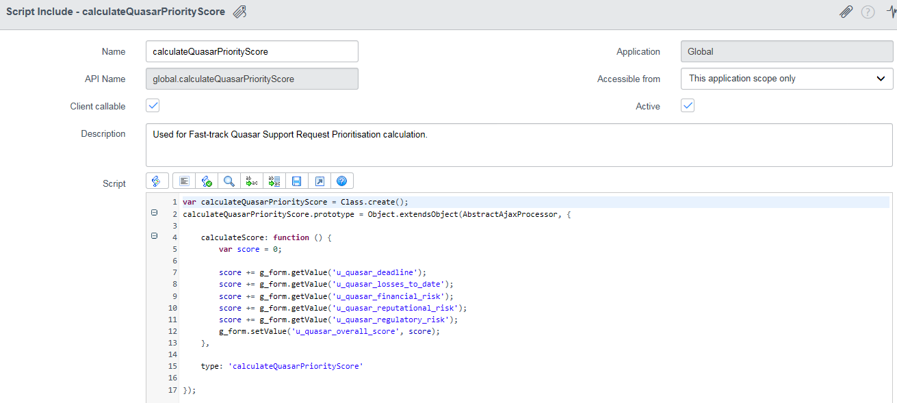Click the closing '});' on line 17
The height and width of the screenshot is (403, 897).
pyautogui.click(x=190, y=390)
